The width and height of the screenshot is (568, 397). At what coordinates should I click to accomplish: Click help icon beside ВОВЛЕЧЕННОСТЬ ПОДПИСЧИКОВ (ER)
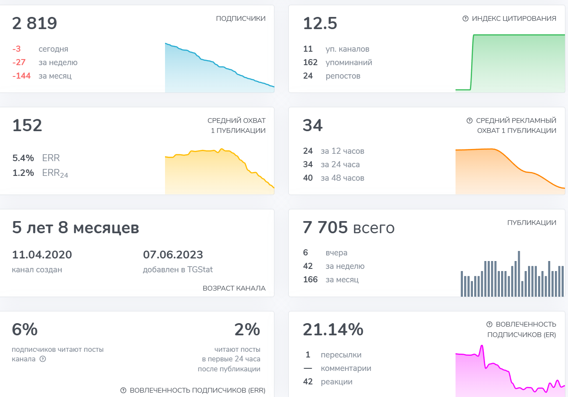point(489,324)
